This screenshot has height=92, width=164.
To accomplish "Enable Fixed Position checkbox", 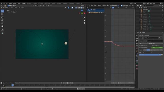I will pyautogui.click(x=152, y=46).
